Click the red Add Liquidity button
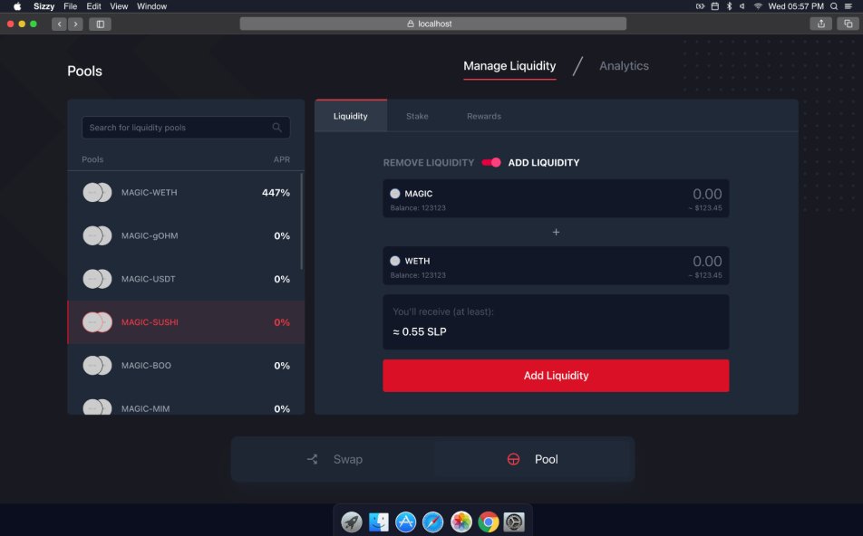 556,376
